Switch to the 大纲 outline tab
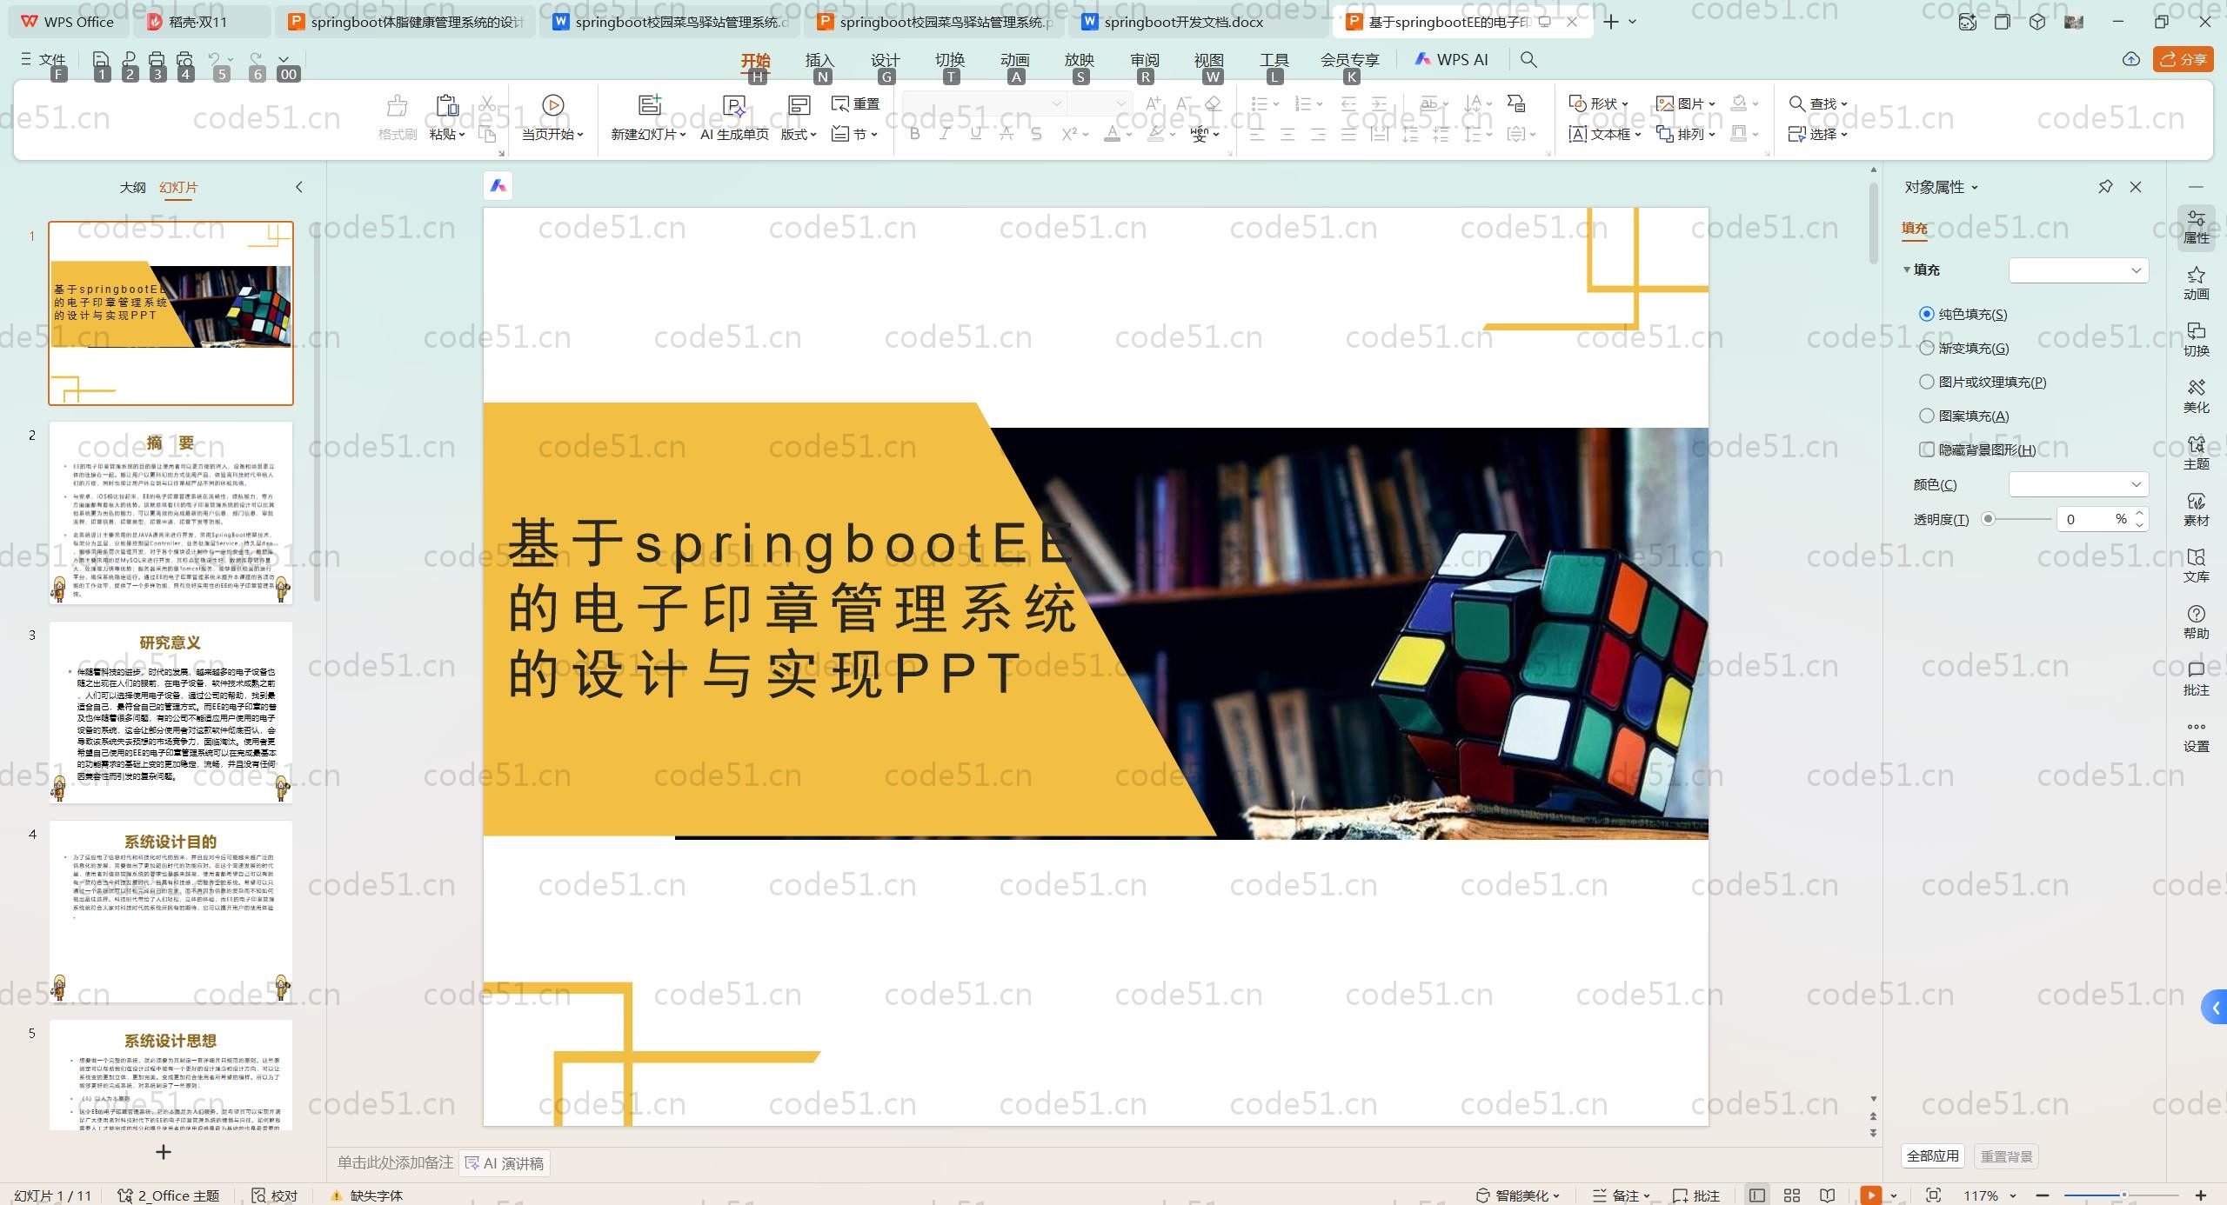The height and width of the screenshot is (1205, 2227). pyautogui.click(x=132, y=187)
